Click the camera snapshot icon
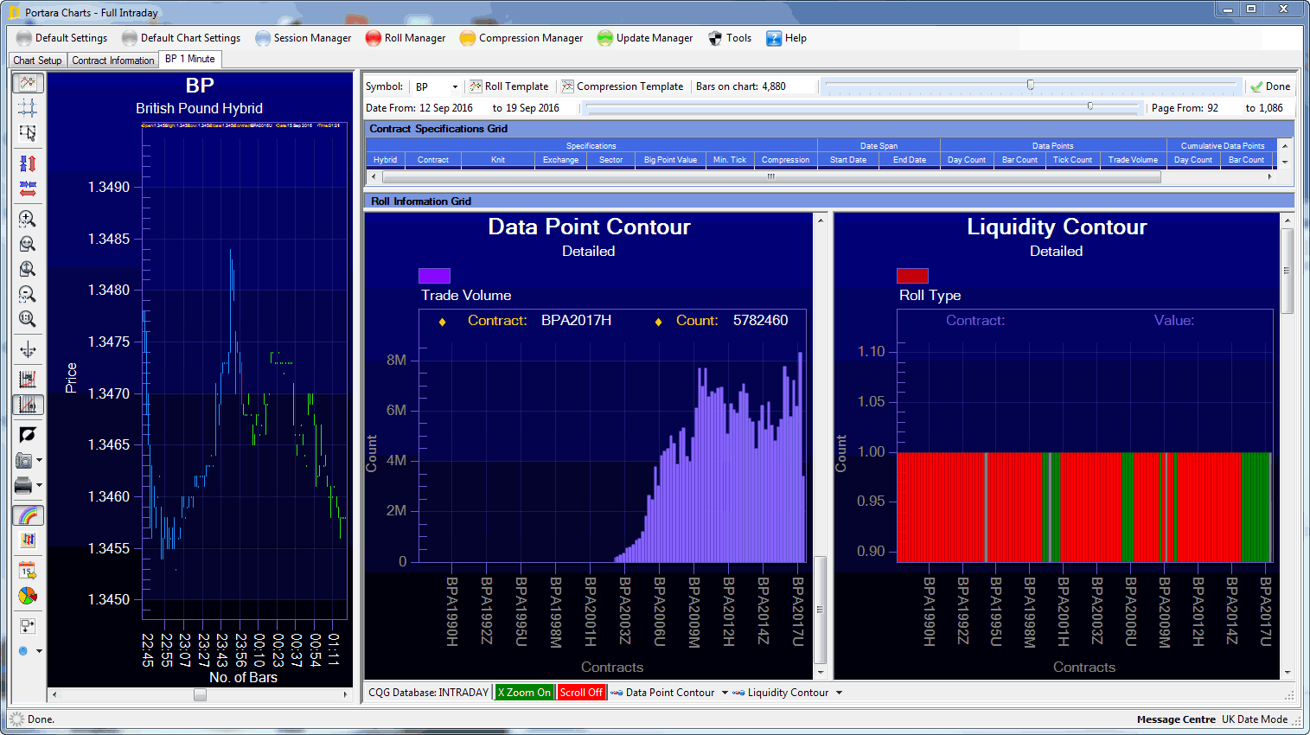 (x=24, y=460)
